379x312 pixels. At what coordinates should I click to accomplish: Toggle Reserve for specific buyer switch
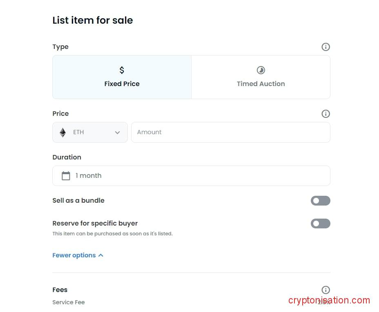coord(320,223)
